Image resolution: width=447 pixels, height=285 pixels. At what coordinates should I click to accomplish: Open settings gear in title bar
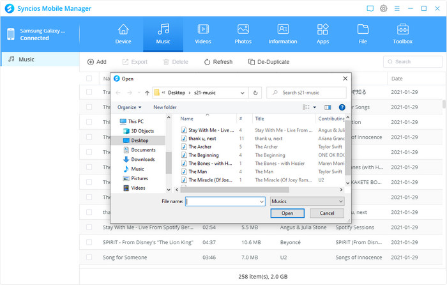pyautogui.click(x=383, y=8)
